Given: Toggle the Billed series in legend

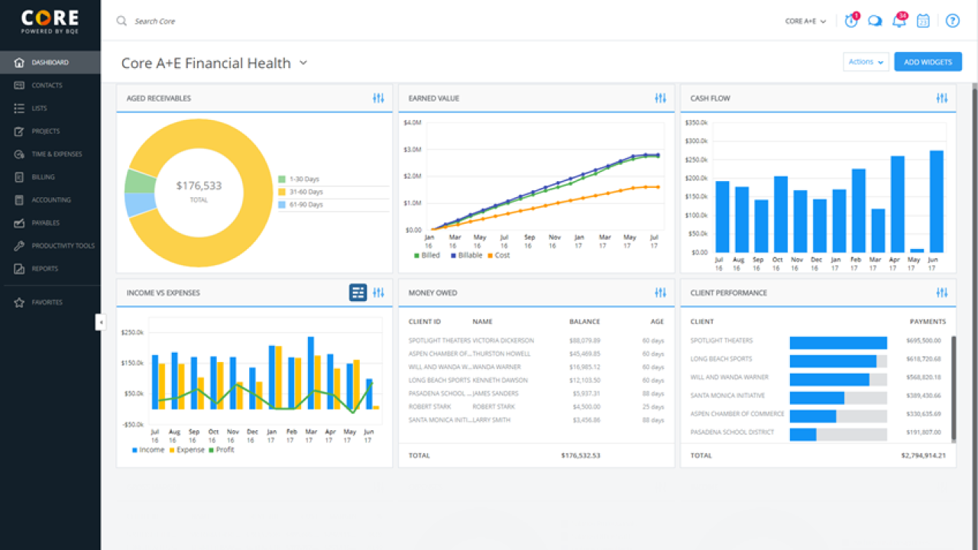Looking at the screenshot, I should 427,255.
